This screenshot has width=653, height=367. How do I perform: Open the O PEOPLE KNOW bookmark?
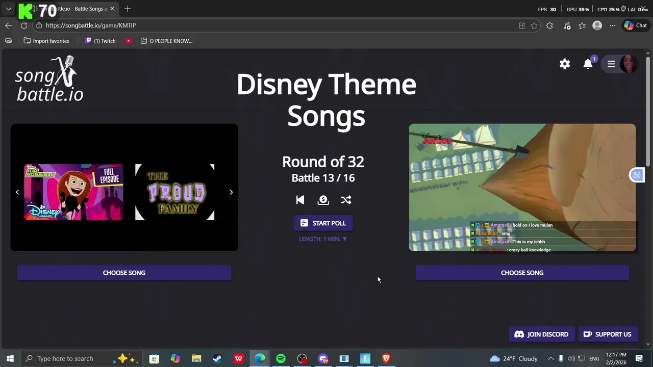(x=166, y=41)
